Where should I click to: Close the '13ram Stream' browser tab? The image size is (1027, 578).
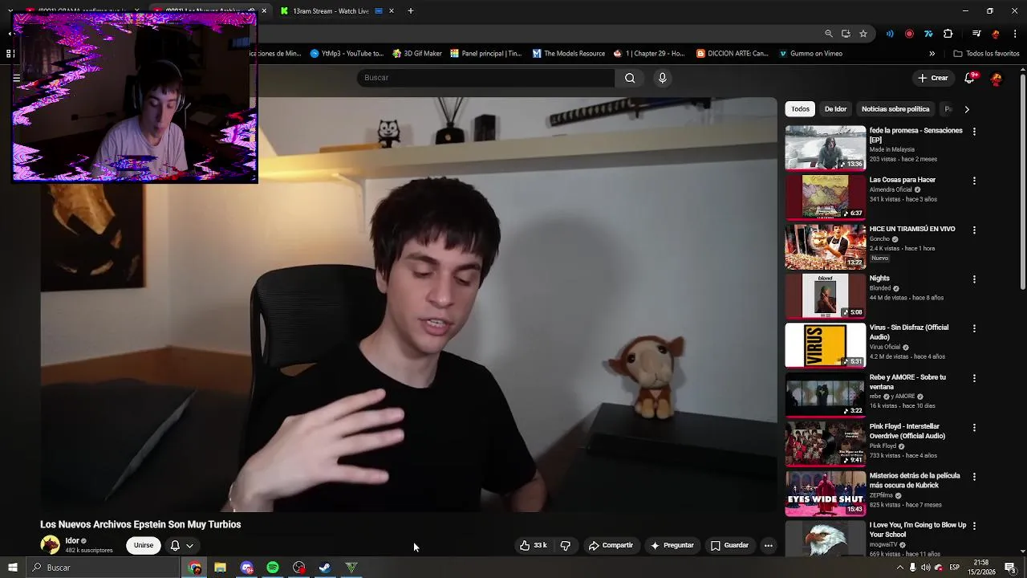[391, 11]
